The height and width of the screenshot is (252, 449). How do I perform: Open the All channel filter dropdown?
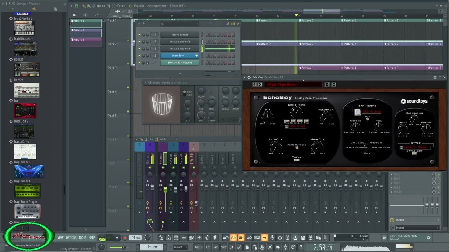point(180,24)
